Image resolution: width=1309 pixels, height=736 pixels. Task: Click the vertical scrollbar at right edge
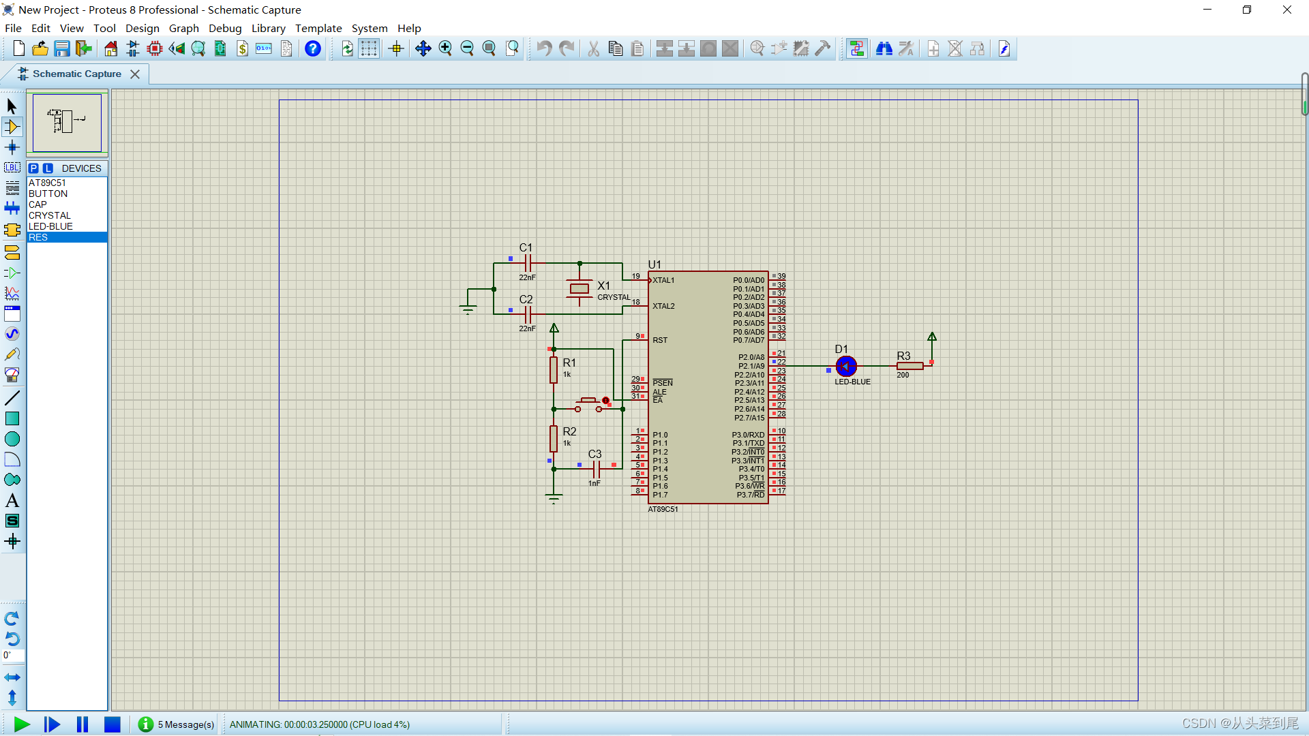(x=1305, y=94)
